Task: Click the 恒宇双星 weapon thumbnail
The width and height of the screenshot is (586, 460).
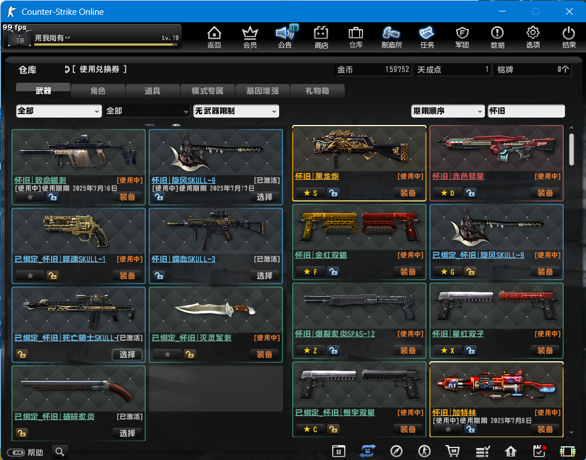Action: (359, 385)
